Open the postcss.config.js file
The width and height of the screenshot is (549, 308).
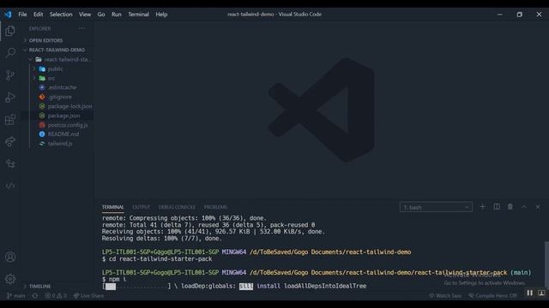[x=68, y=125]
